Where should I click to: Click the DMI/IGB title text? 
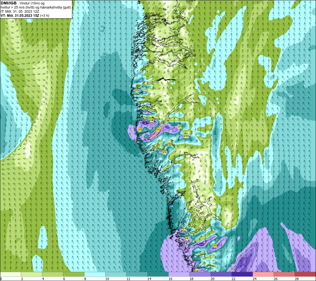(9, 3)
